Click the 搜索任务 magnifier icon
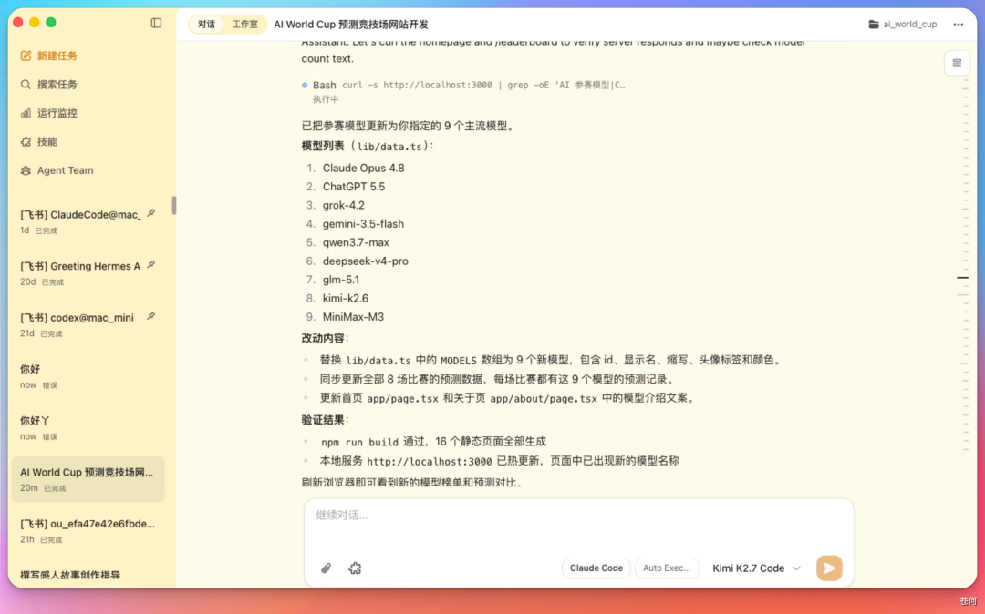This screenshot has width=985, height=614. [x=26, y=84]
